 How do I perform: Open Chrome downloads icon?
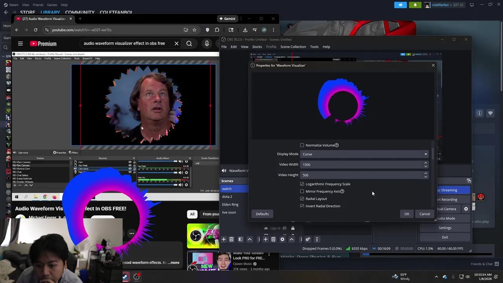(x=245, y=30)
